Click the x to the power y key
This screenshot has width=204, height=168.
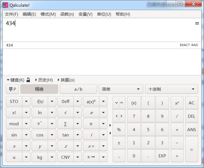point(177,103)
